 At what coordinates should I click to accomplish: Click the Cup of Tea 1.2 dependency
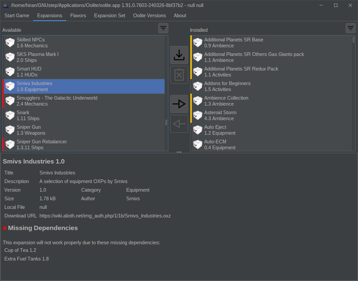click(x=20, y=250)
